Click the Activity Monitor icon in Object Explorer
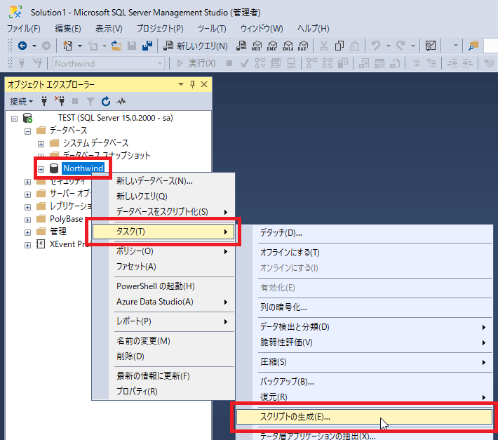Screen dimensions: 498x440 pyautogui.click(x=121, y=101)
